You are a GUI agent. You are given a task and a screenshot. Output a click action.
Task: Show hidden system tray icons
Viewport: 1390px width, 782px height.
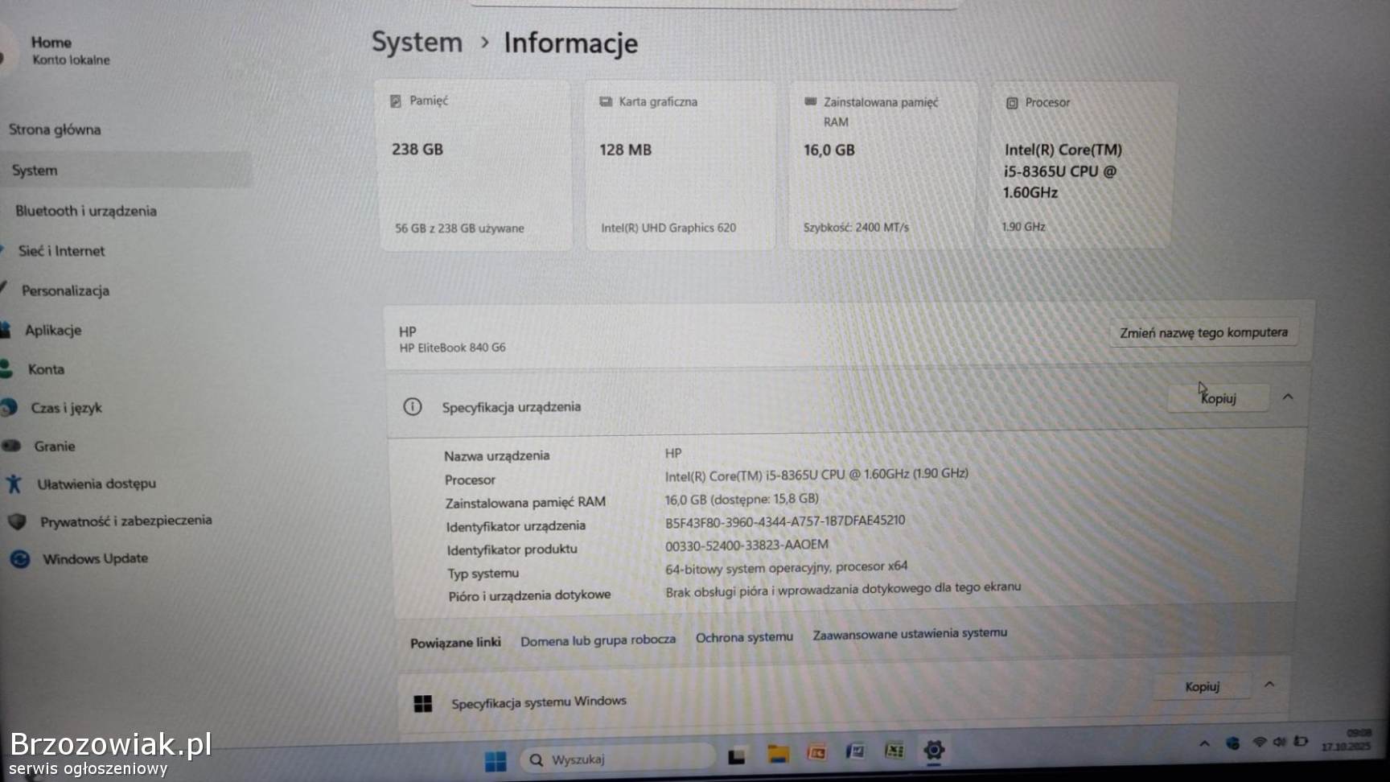tap(1204, 744)
